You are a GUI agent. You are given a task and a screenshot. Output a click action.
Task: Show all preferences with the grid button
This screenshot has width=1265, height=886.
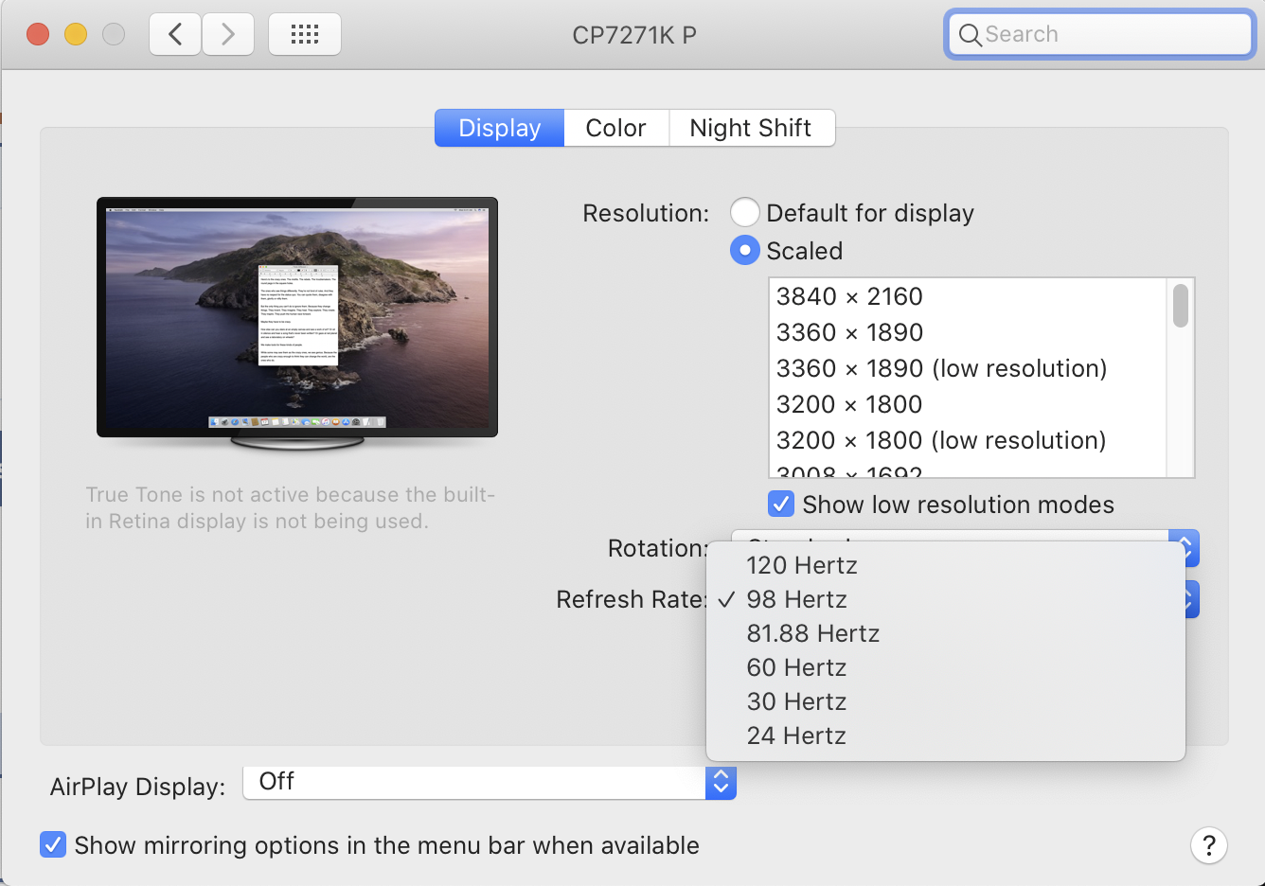[x=305, y=35]
